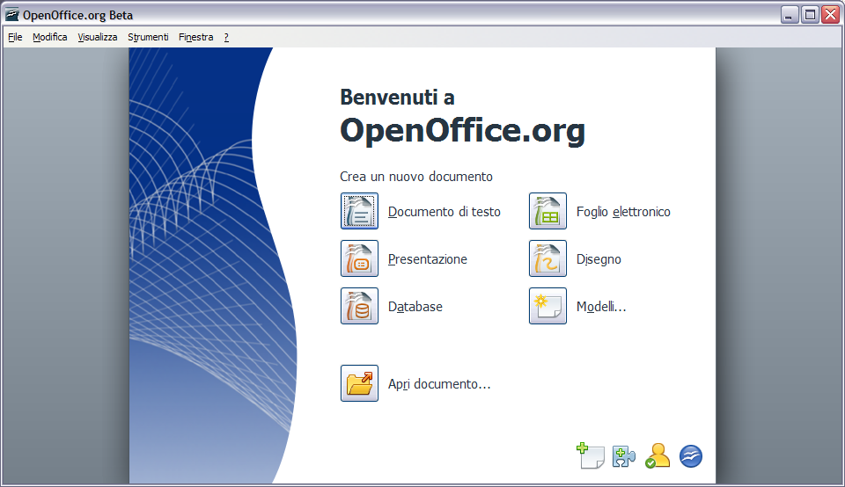845x487 pixels.
Task: Click the Database base icon
Action: [x=359, y=306]
